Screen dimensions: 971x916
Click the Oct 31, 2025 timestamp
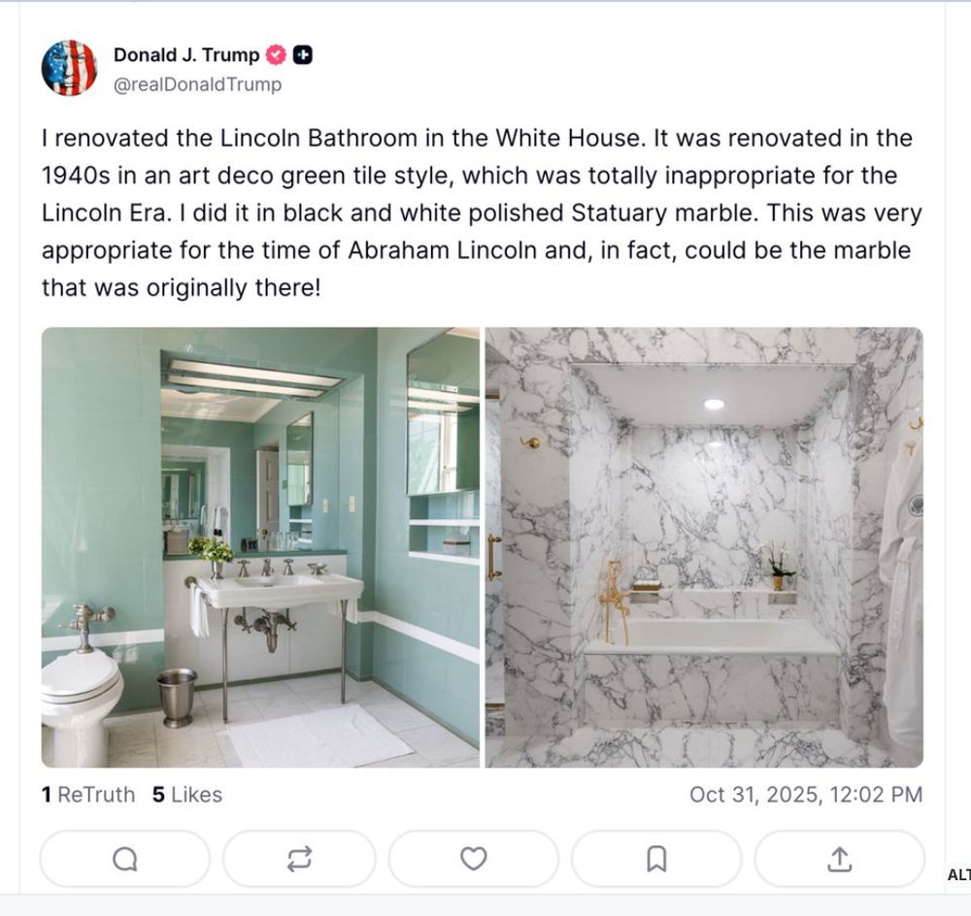(x=806, y=794)
